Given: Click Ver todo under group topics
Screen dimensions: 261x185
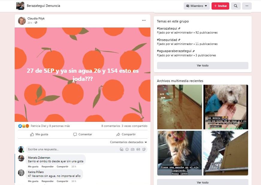Looking at the screenshot, I should 203,66.
